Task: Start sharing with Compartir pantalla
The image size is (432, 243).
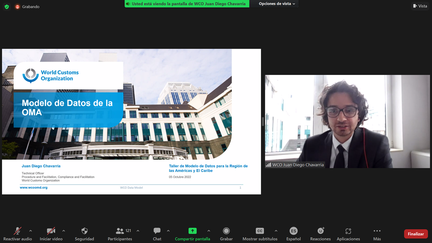Action: click(x=192, y=234)
